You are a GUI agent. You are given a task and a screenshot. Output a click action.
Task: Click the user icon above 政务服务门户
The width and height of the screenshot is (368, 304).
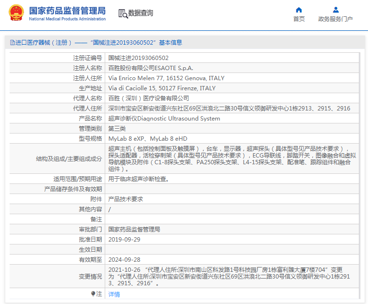click(x=336, y=10)
